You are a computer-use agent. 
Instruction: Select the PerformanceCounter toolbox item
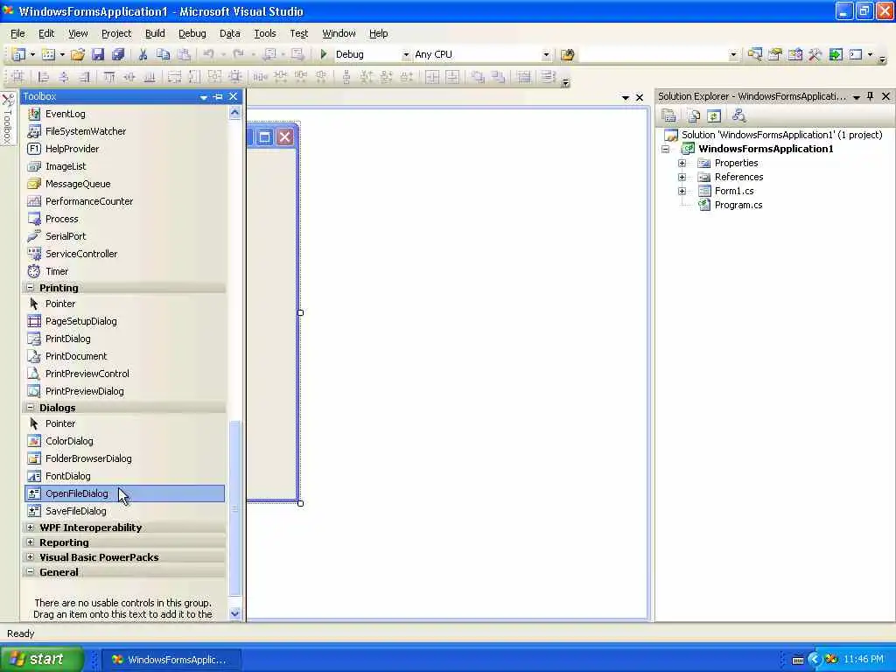pyautogui.click(x=124, y=201)
